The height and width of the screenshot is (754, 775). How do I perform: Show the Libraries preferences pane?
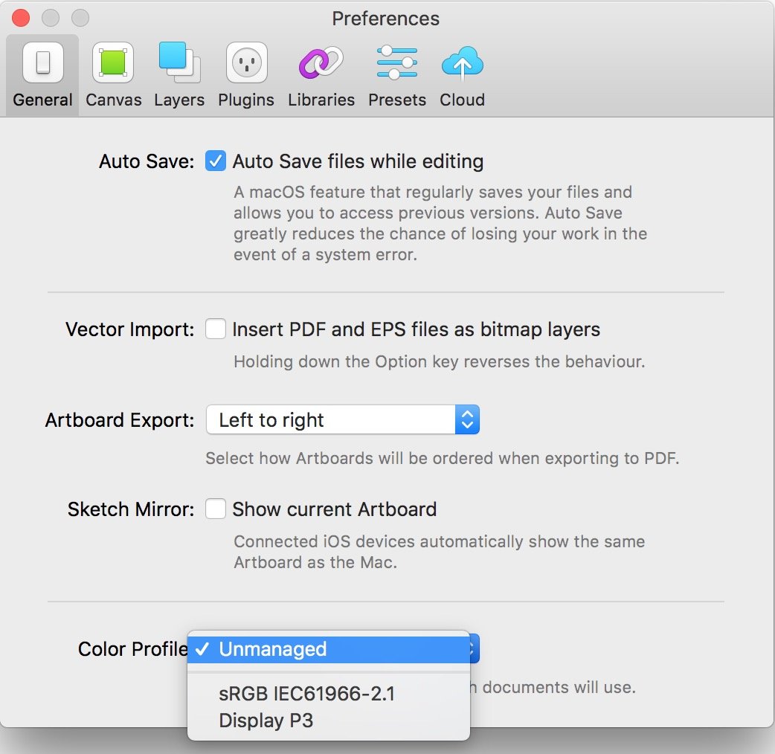[x=321, y=75]
